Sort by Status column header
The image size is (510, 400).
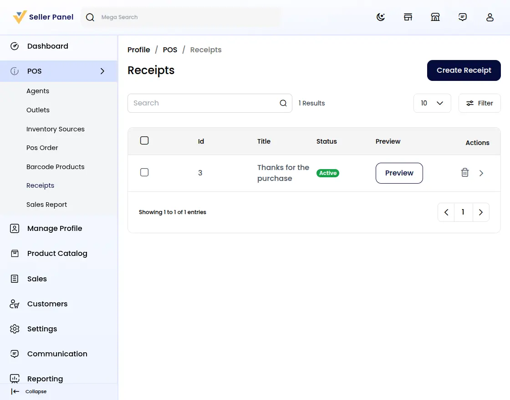coord(326,141)
